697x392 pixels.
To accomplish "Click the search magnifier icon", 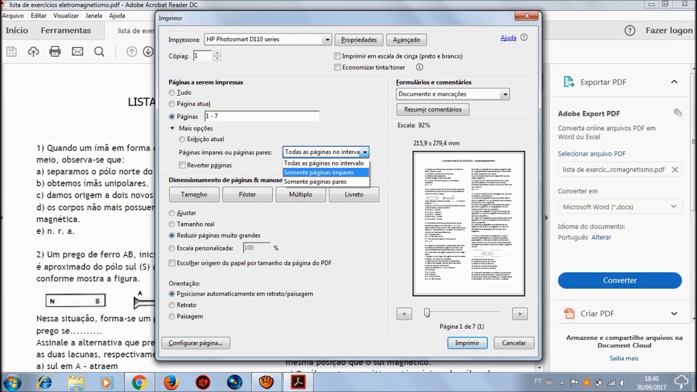I will 99,52.
